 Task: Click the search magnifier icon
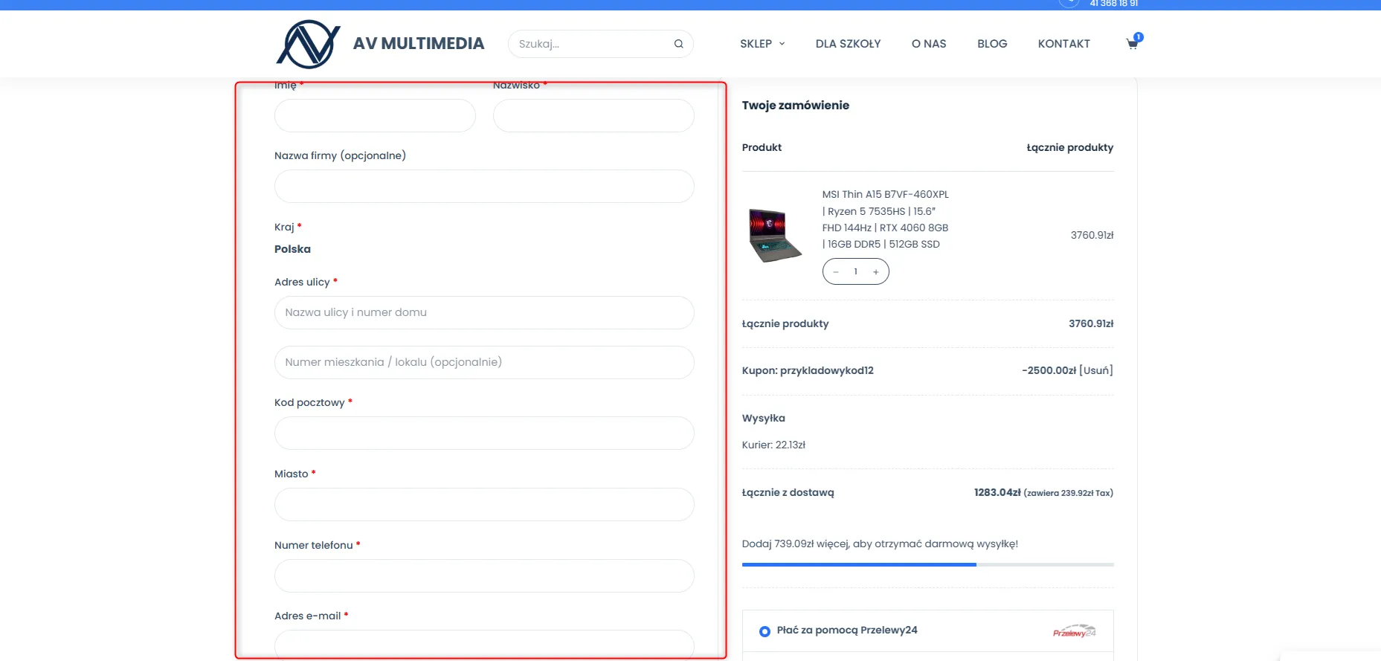point(678,44)
